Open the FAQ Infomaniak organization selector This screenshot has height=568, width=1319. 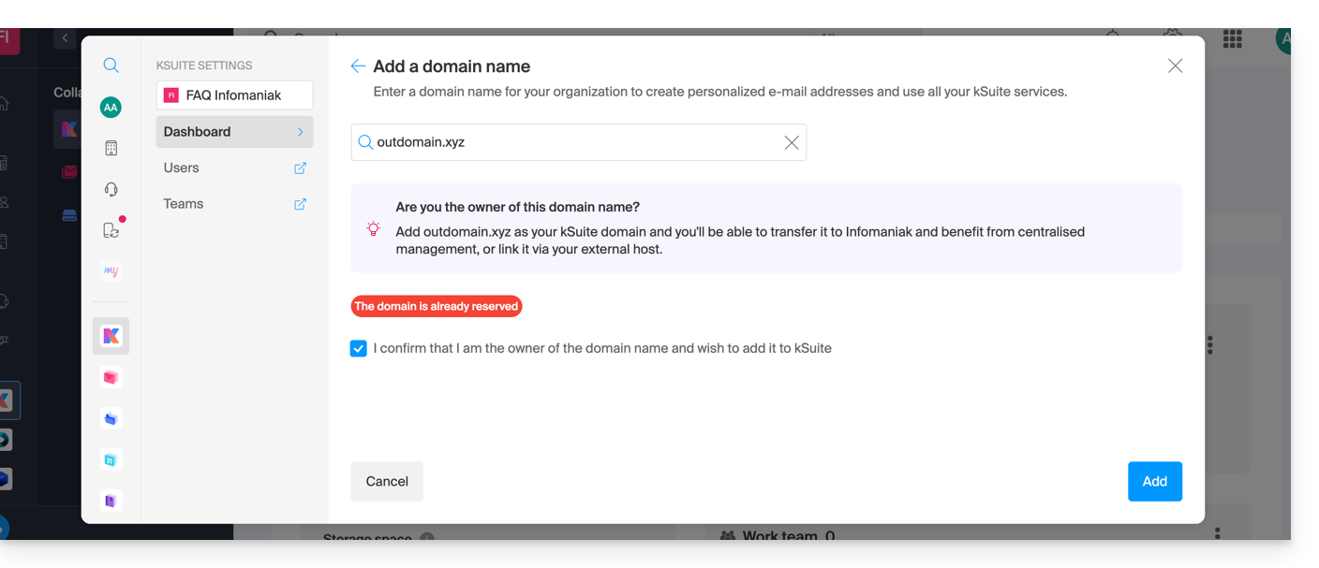tap(234, 95)
